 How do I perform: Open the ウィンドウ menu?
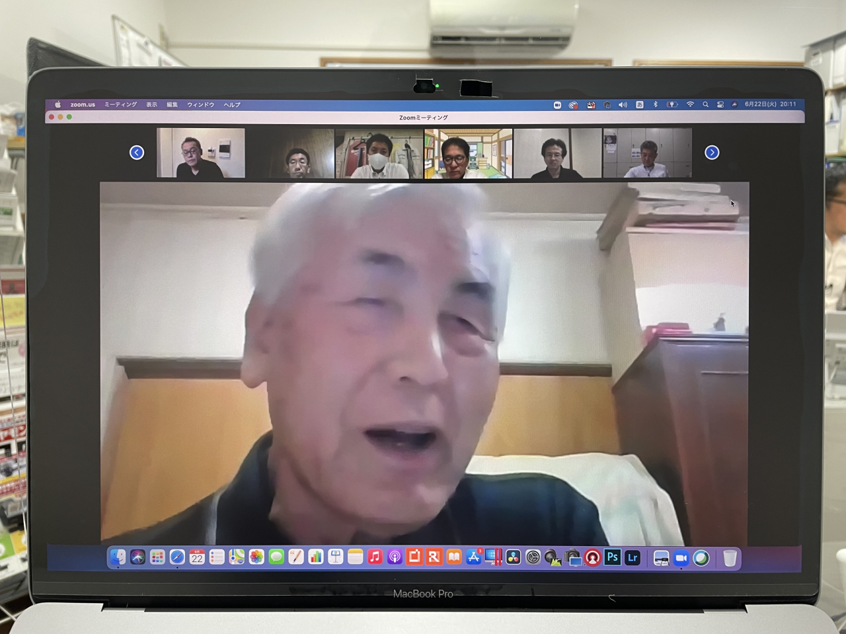pyautogui.click(x=200, y=104)
